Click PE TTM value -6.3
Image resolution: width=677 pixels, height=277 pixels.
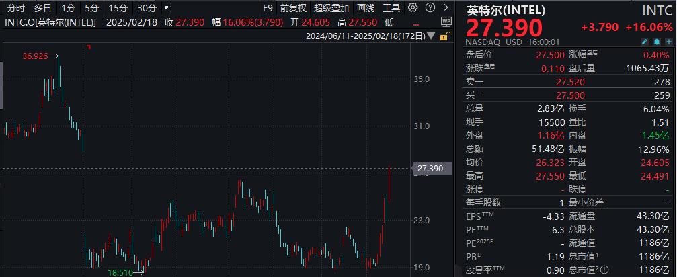[557, 229]
